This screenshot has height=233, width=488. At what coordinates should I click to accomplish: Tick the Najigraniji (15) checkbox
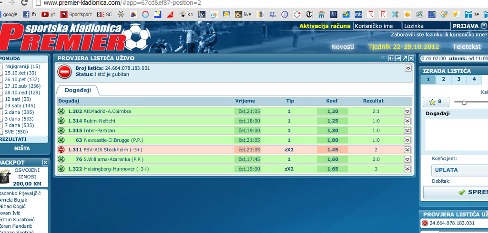point(1,66)
